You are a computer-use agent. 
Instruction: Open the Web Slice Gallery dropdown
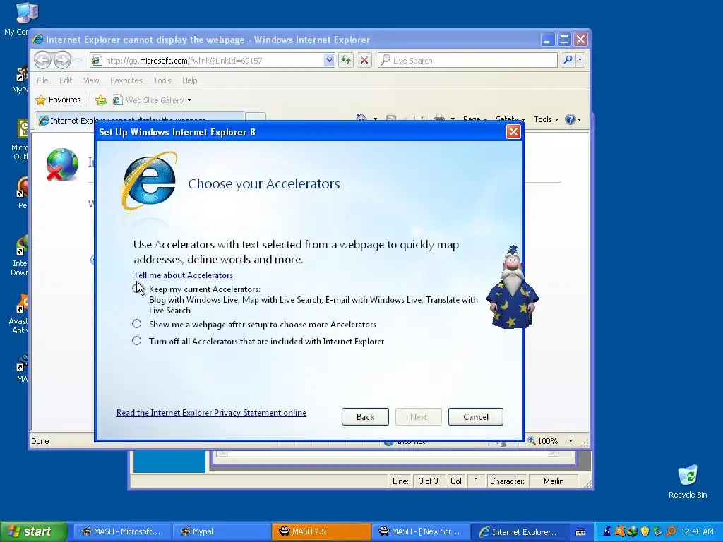(x=153, y=100)
